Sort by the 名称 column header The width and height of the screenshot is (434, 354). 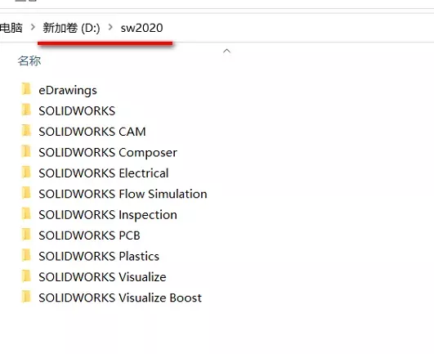(x=29, y=60)
